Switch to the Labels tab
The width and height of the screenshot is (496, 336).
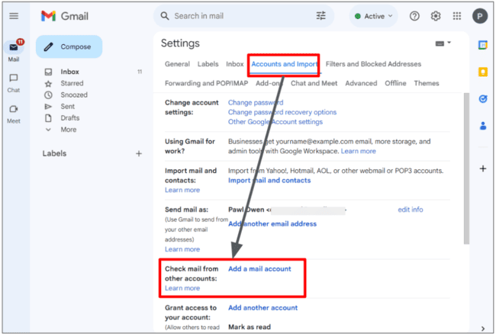tap(208, 64)
